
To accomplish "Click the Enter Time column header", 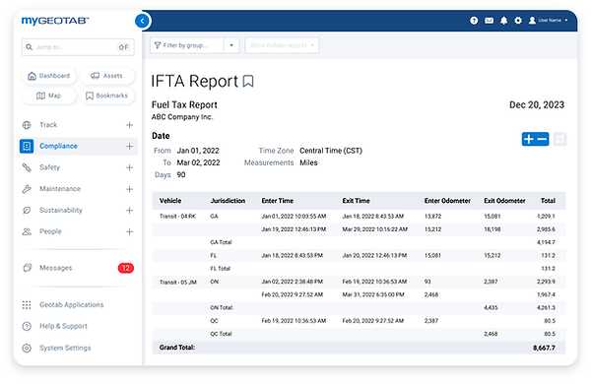I will tap(278, 201).
